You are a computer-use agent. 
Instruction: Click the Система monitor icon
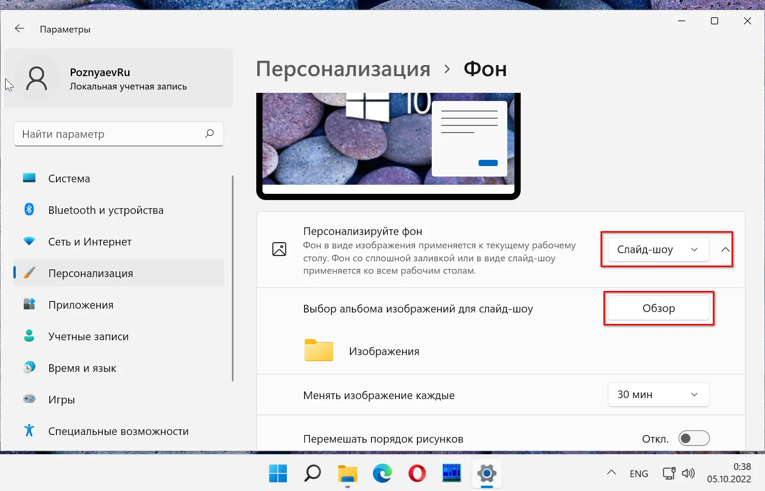pos(29,178)
